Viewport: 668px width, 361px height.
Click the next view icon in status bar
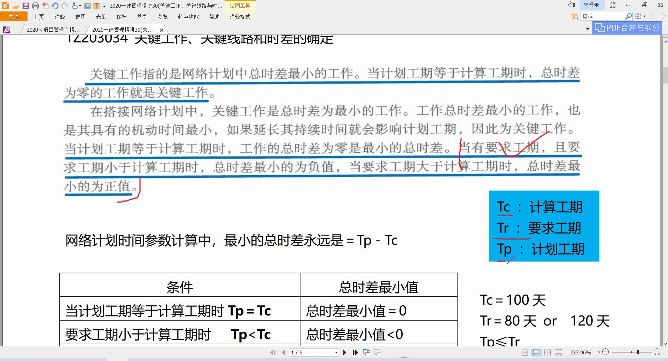(x=378, y=353)
